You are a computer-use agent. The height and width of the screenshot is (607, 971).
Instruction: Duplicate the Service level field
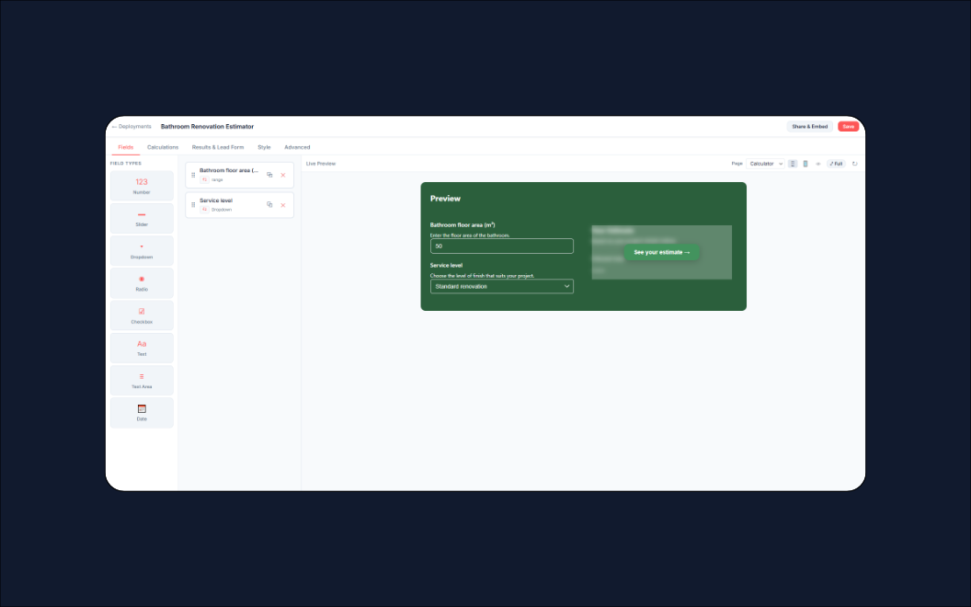click(x=269, y=204)
